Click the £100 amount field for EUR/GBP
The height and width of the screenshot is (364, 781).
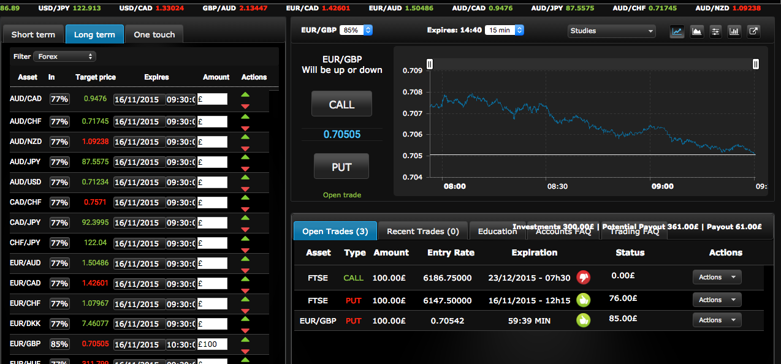[x=212, y=344]
